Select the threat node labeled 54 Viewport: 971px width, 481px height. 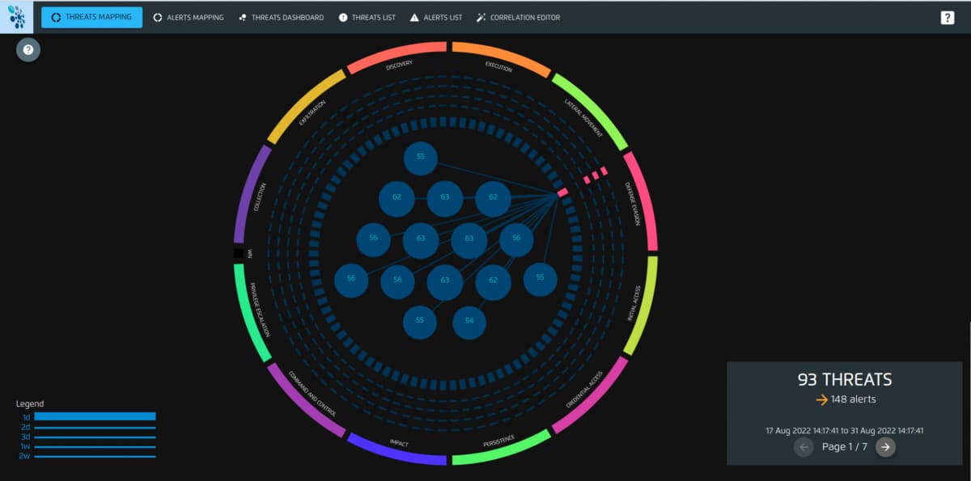[469, 322]
